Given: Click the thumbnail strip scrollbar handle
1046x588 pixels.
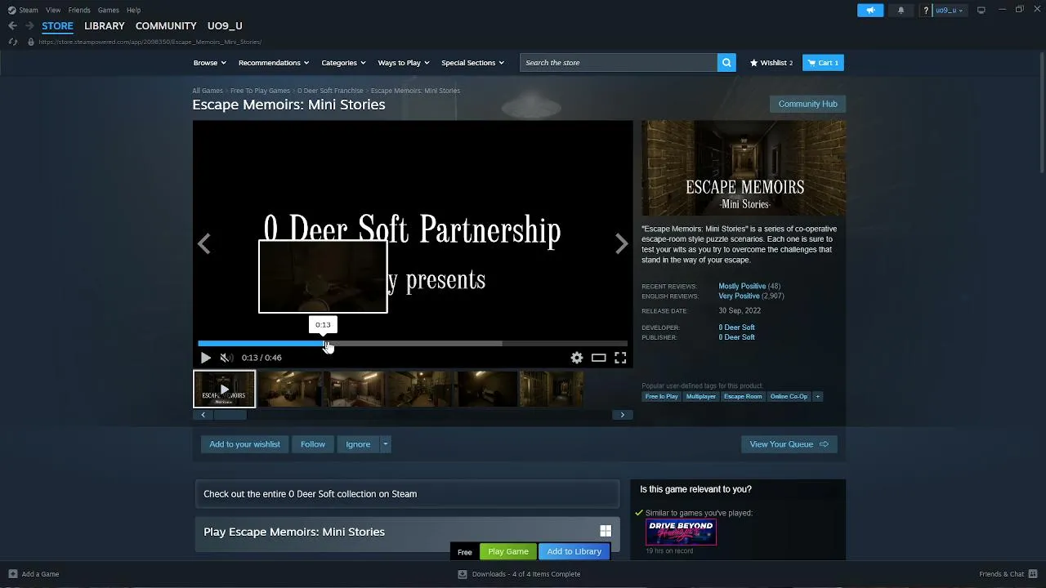Looking at the screenshot, I should (230, 415).
